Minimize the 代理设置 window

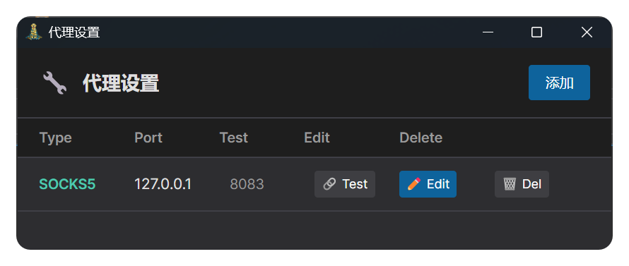pyautogui.click(x=488, y=32)
